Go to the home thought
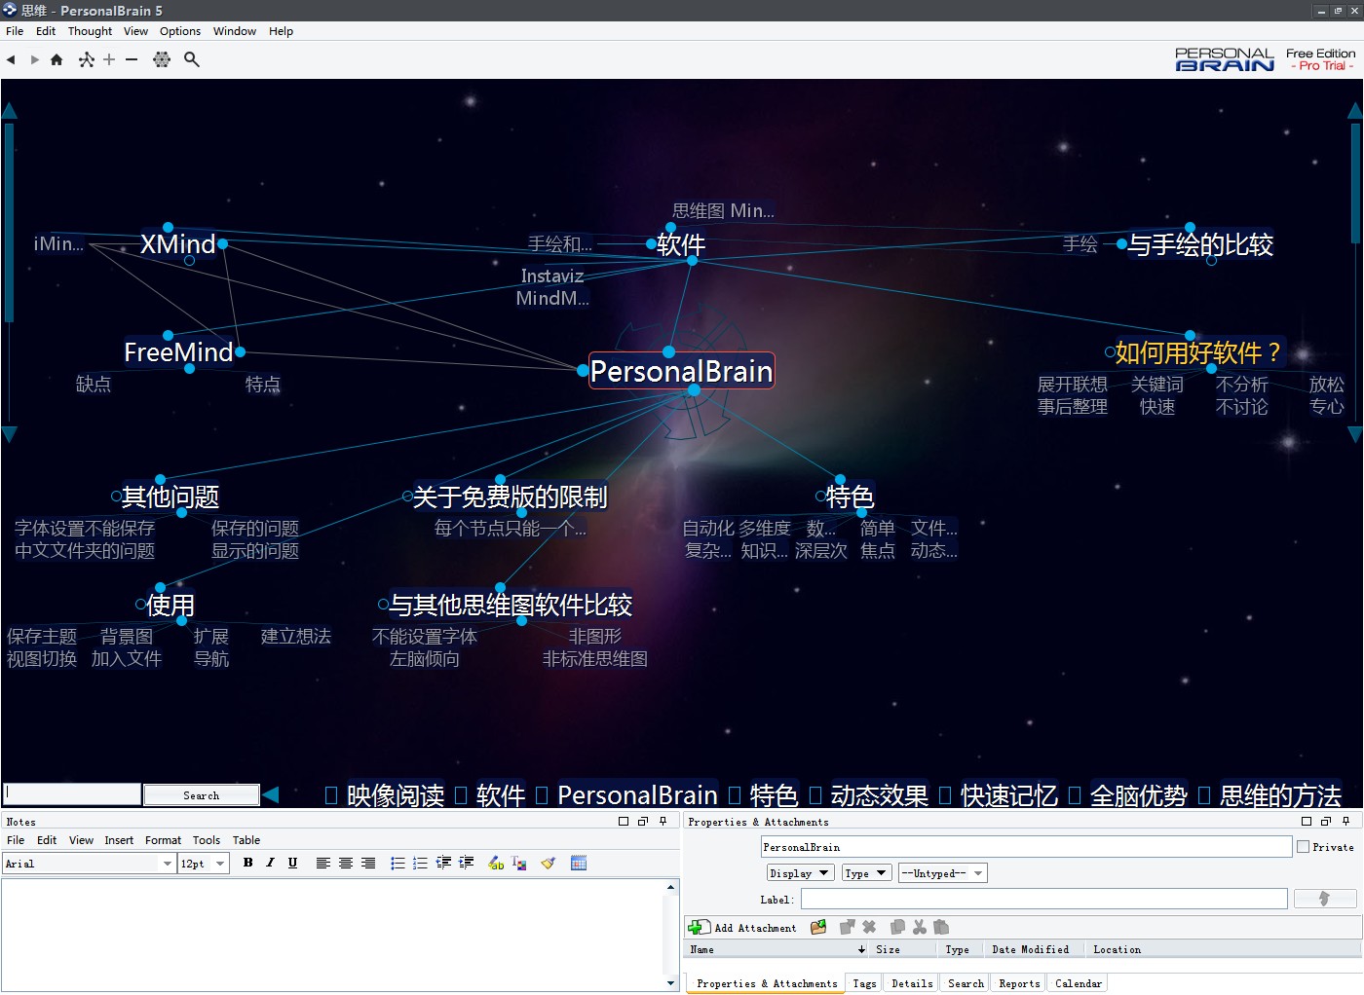The image size is (1364, 995). (x=57, y=59)
